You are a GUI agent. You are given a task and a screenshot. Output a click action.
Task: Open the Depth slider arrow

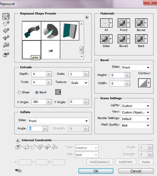[x=49, y=74]
